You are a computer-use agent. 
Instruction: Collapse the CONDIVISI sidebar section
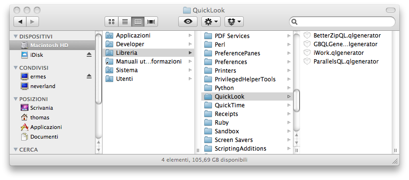15,68
